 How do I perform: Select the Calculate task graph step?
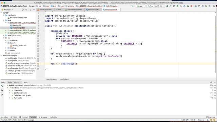coord(22,96)
